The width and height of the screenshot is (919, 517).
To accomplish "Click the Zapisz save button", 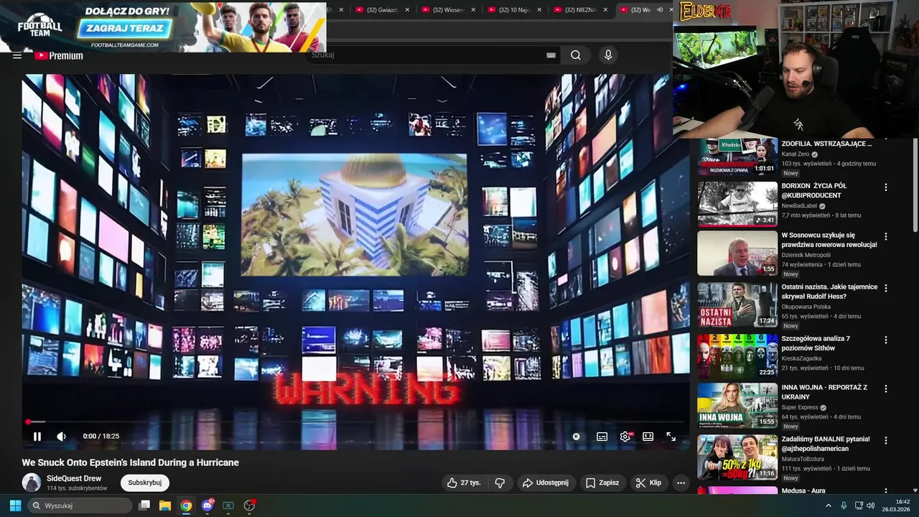I will (602, 483).
